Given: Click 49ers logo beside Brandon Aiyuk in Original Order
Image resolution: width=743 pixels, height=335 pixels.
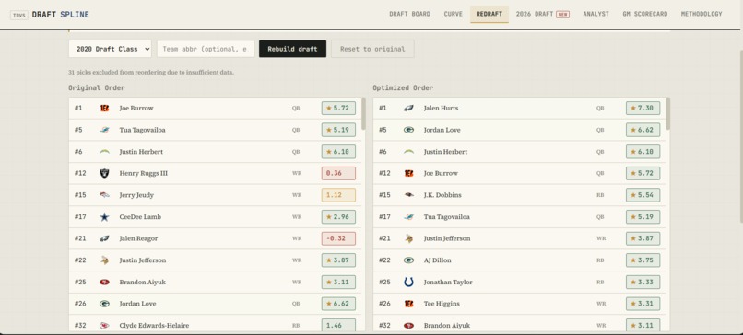Looking at the screenshot, I should (104, 282).
